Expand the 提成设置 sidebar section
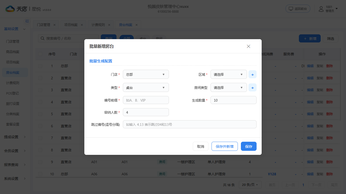Screen dimensions: 346x194 click(15, 137)
